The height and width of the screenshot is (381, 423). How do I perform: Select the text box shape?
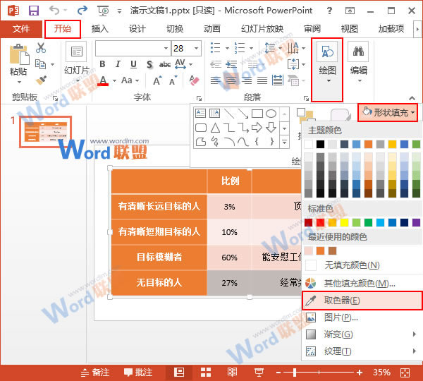pos(200,113)
